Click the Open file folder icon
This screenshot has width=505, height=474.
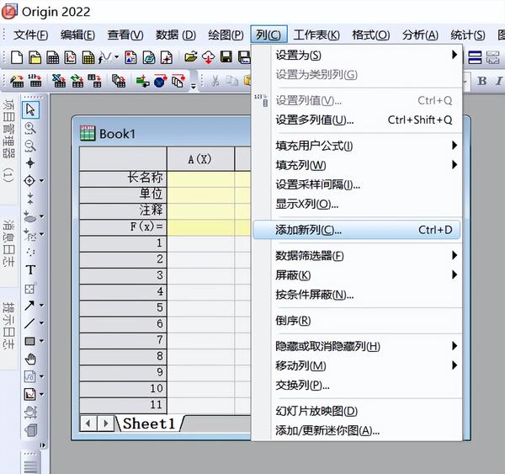(191, 58)
